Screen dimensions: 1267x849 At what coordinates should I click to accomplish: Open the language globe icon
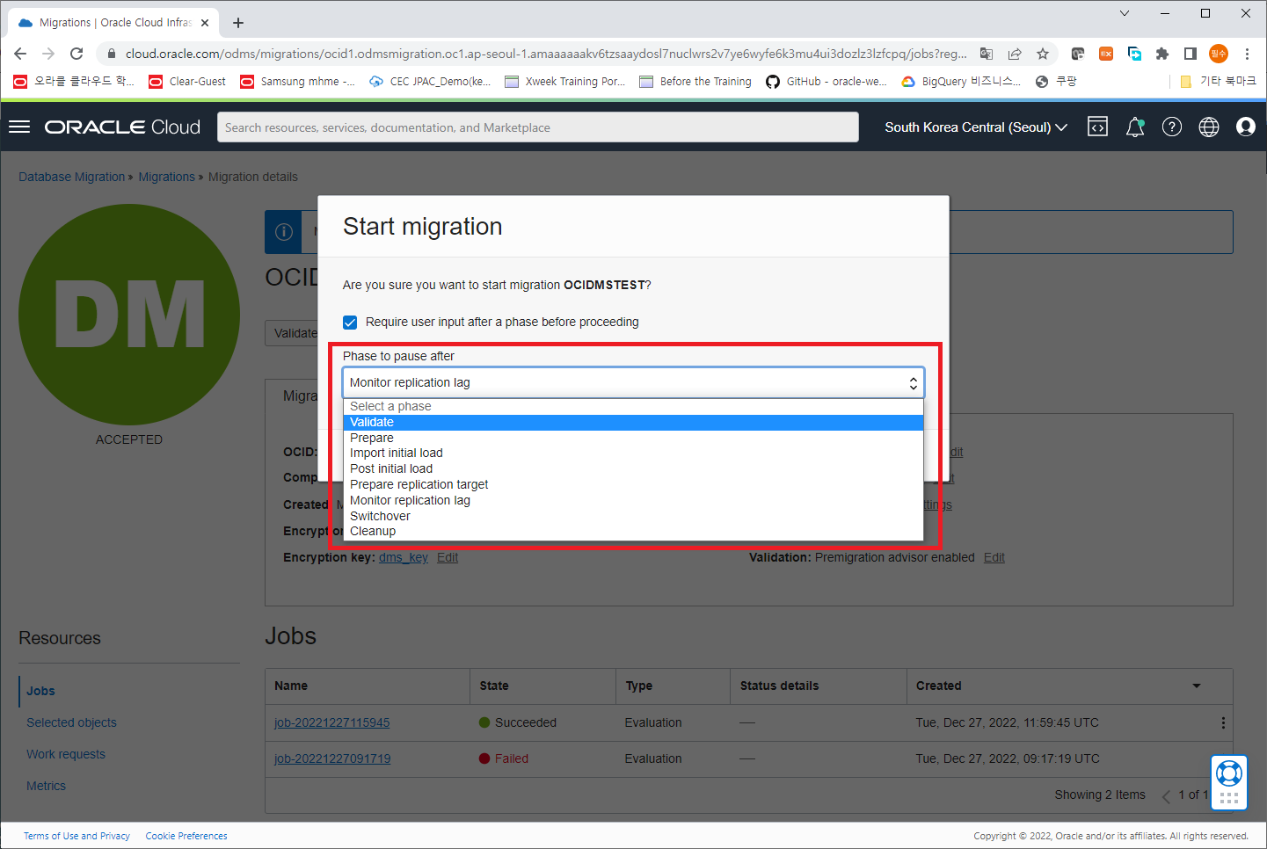click(1209, 127)
